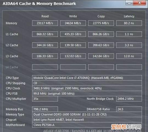Click the L1 Cache row label
The width and height of the screenshot is (148, 132).
12,34
